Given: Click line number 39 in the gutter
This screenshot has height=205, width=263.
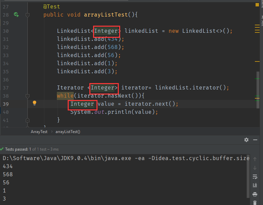Looking at the screenshot, I should (6, 104).
